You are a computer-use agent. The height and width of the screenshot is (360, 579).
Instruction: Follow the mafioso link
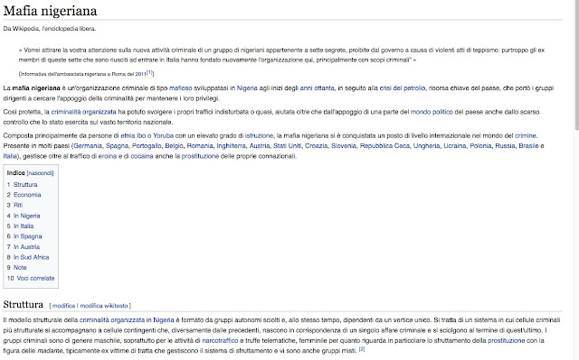pos(181,88)
